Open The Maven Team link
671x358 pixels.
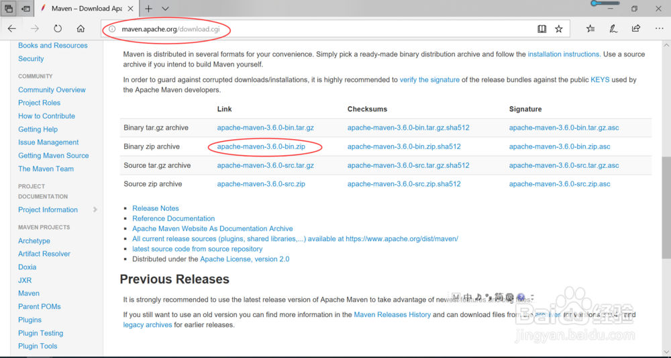point(46,169)
